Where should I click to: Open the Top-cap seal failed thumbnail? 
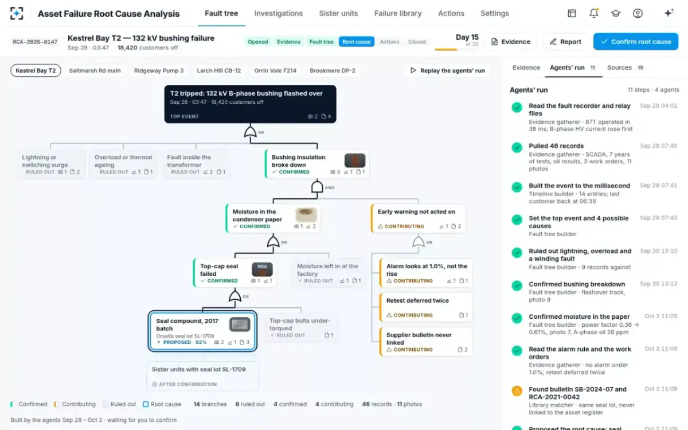pos(262,269)
